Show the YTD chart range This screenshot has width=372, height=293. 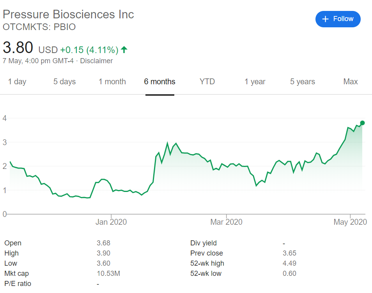[x=207, y=82]
